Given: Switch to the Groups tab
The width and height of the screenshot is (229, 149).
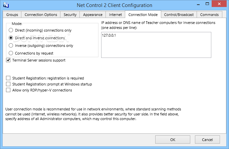Looking at the screenshot, I should click(12, 15).
